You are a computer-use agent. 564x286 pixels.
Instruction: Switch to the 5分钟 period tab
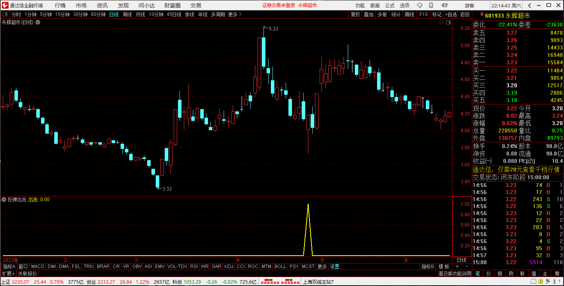(x=46, y=14)
